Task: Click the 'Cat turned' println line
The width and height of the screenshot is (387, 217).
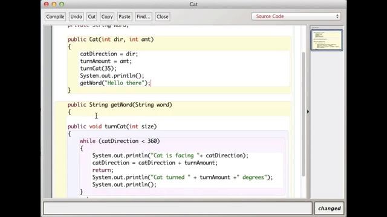Action: [x=183, y=177]
